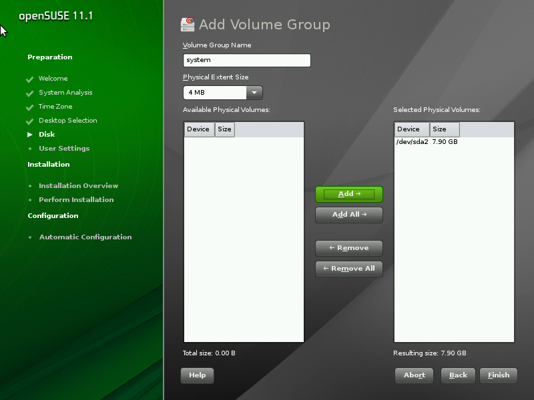Click the Total size: 0.00 B text
The image size is (534, 400).
click(x=209, y=353)
